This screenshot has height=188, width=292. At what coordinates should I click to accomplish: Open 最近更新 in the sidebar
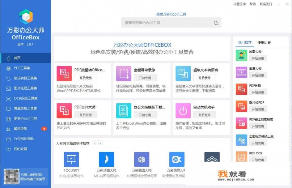click(26, 129)
